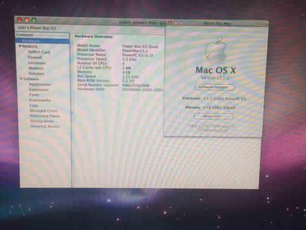306x230 pixels.
Task: Open Startup Items under Software
Action: tap(42, 121)
